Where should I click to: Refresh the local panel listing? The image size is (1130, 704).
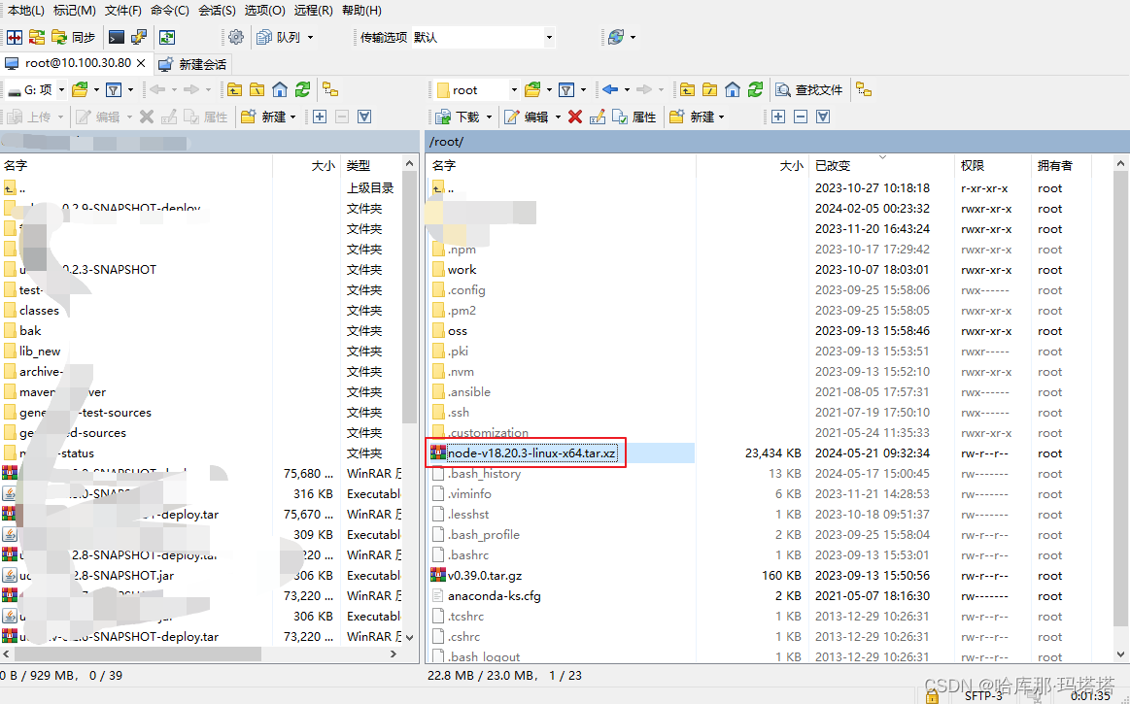coord(302,90)
